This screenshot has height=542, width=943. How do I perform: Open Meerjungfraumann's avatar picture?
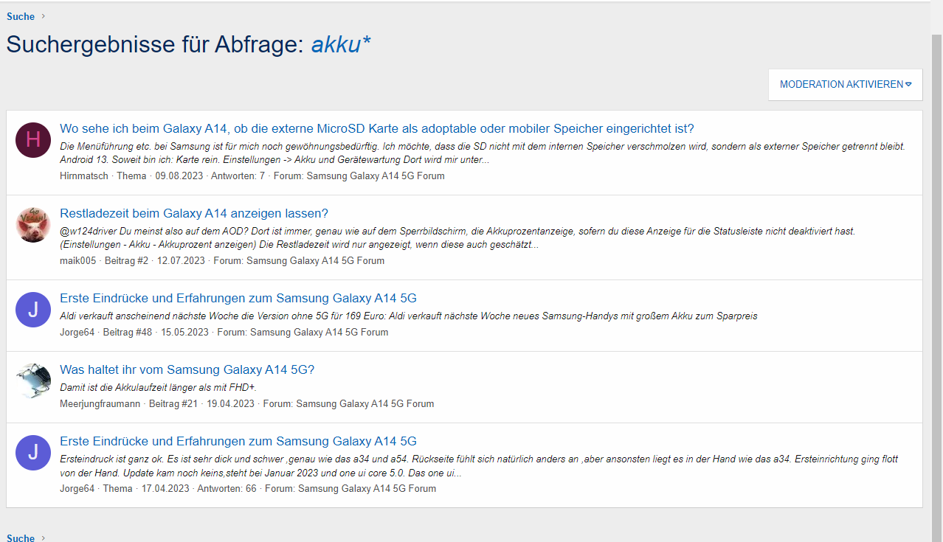coord(33,381)
